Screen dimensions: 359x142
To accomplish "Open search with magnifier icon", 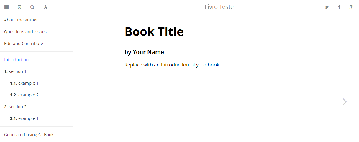I will [32, 7].
